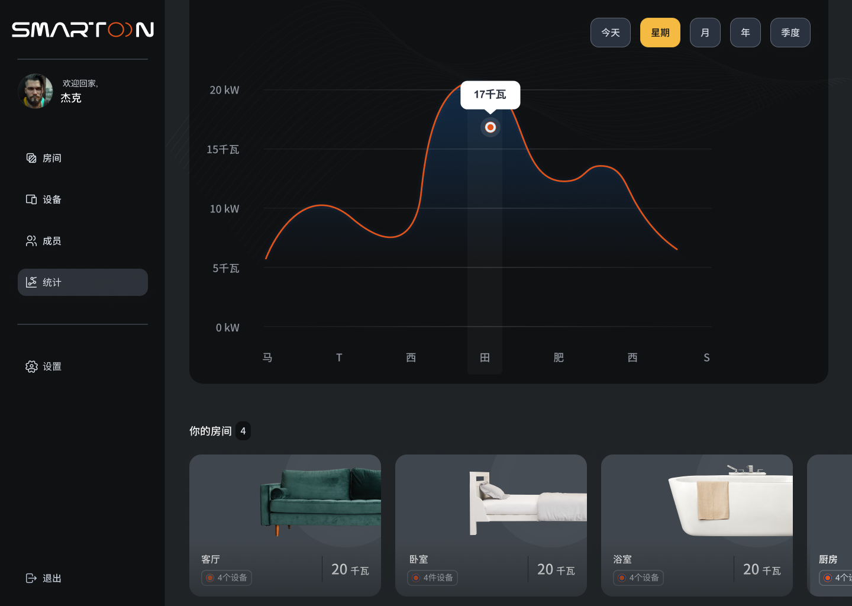Select the 今天 time range tab
Image resolution: width=852 pixels, height=606 pixels.
click(610, 33)
